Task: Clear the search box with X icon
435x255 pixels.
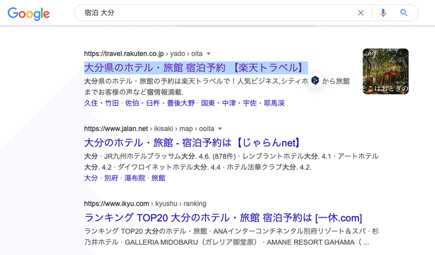Action: (361, 12)
